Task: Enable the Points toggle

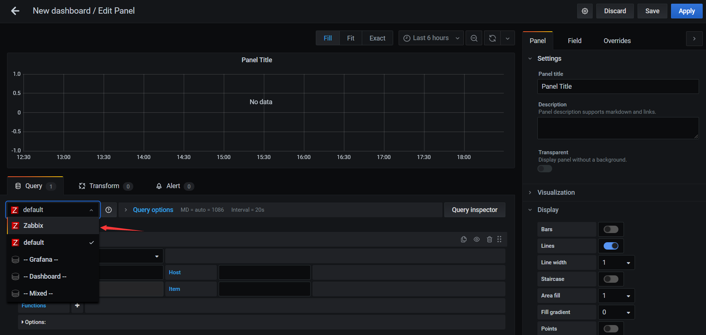Action: [611, 329]
